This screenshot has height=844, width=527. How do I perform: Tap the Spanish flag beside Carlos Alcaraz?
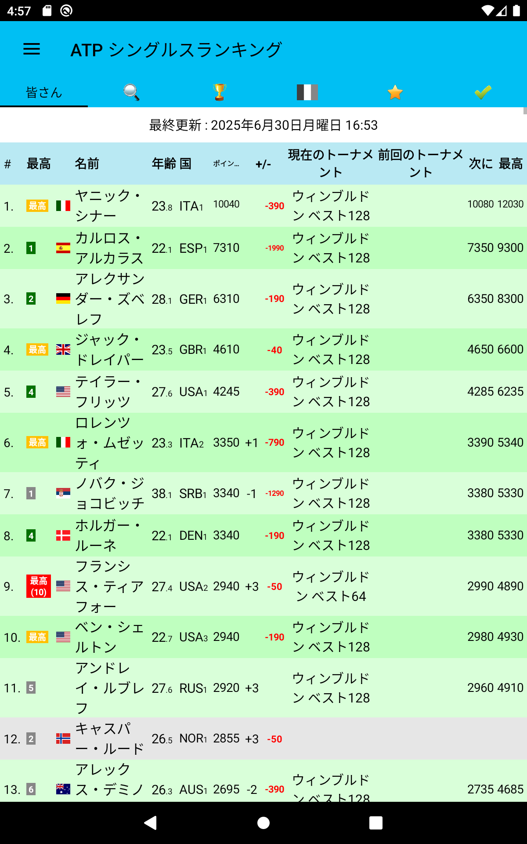tap(62, 247)
